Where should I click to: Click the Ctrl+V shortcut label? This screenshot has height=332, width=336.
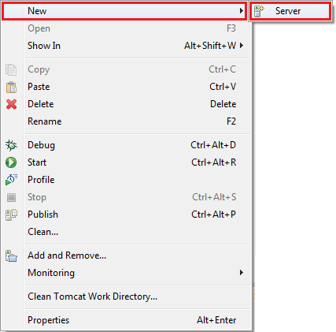[223, 87]
